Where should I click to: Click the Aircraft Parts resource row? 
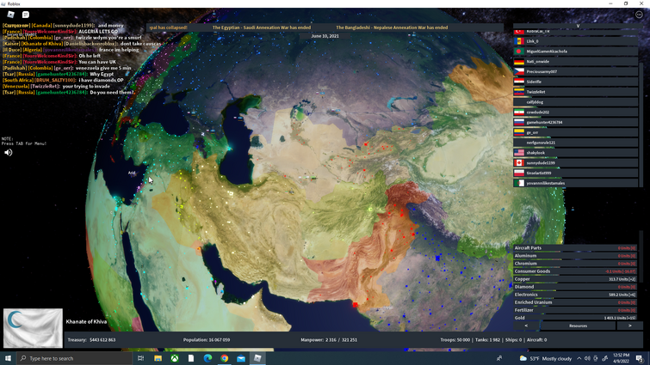pos(575,248)
